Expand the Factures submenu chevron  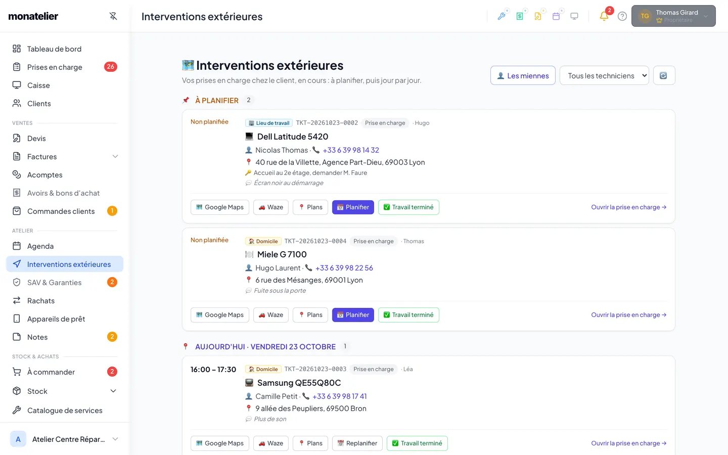pos(115,156)
